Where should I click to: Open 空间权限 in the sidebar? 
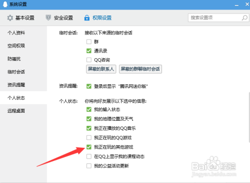[23, 46]
